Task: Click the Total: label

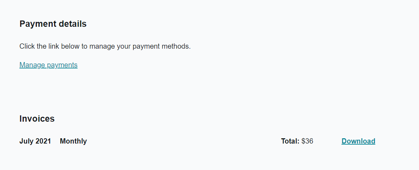Action: pos(290,141)
